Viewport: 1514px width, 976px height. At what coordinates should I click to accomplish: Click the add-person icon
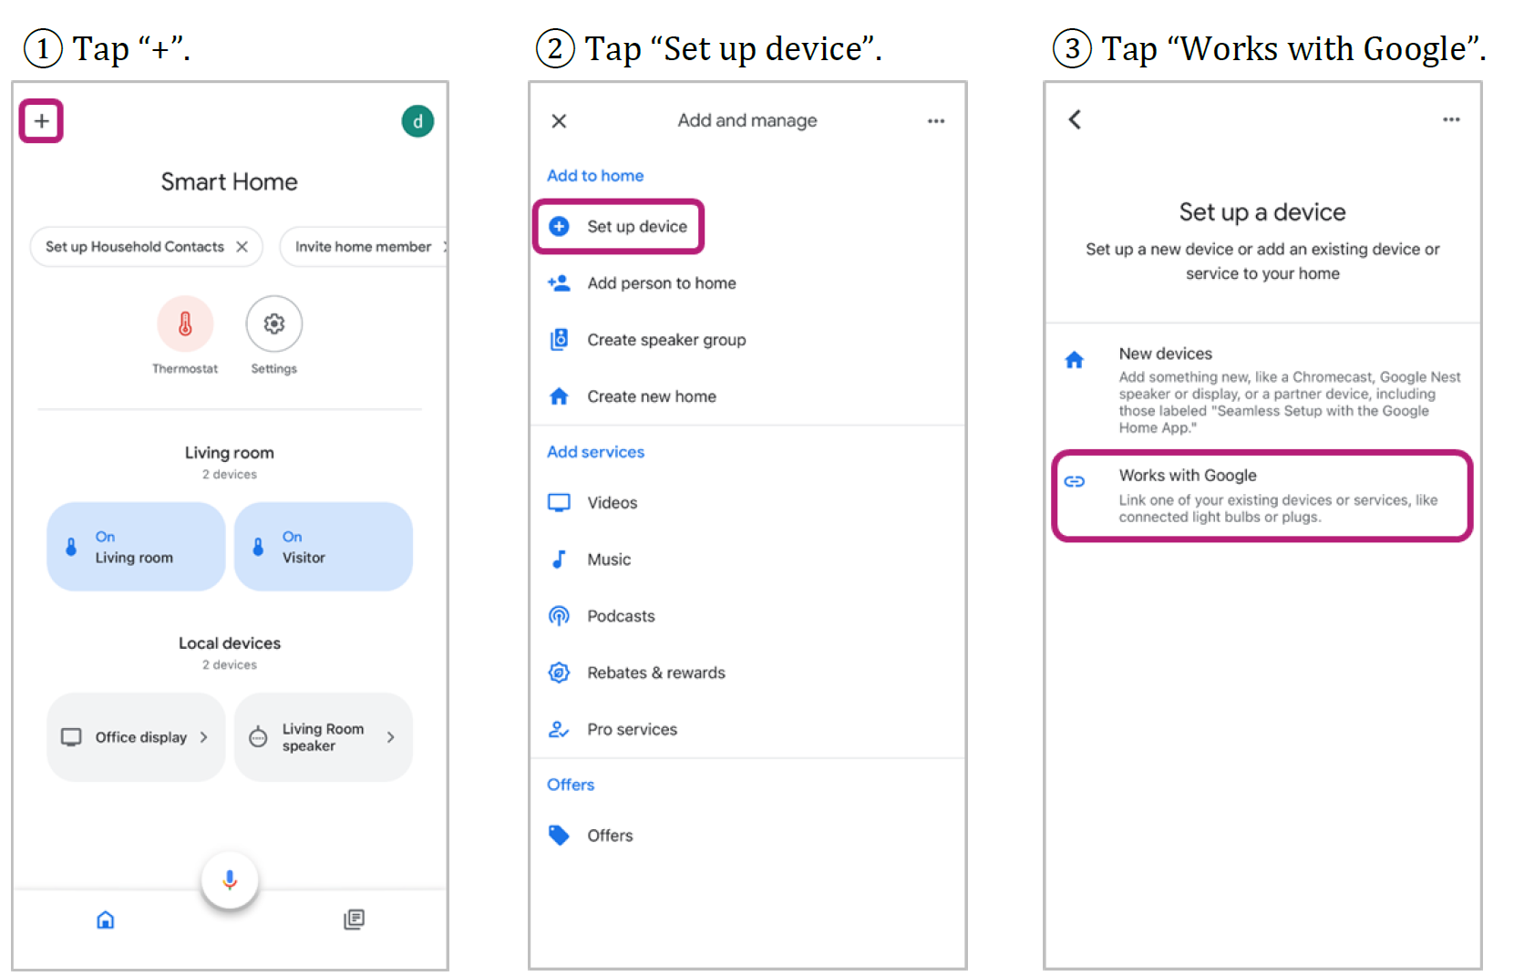tap(559, 283)
